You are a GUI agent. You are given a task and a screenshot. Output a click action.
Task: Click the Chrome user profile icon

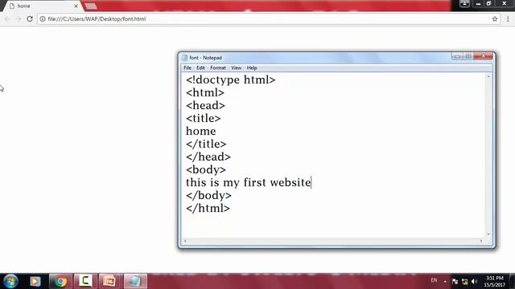[x=464, y=3]
